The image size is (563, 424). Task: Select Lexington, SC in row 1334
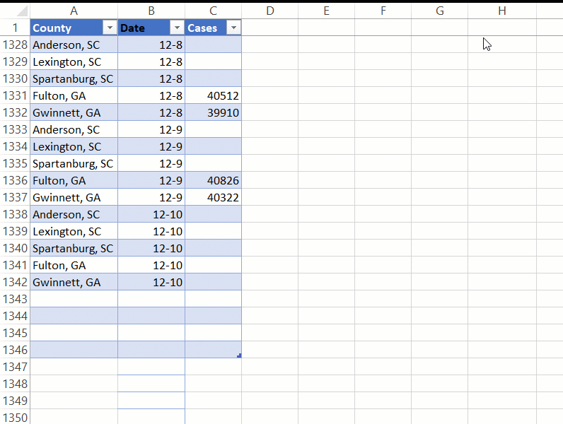pos(74,146)
